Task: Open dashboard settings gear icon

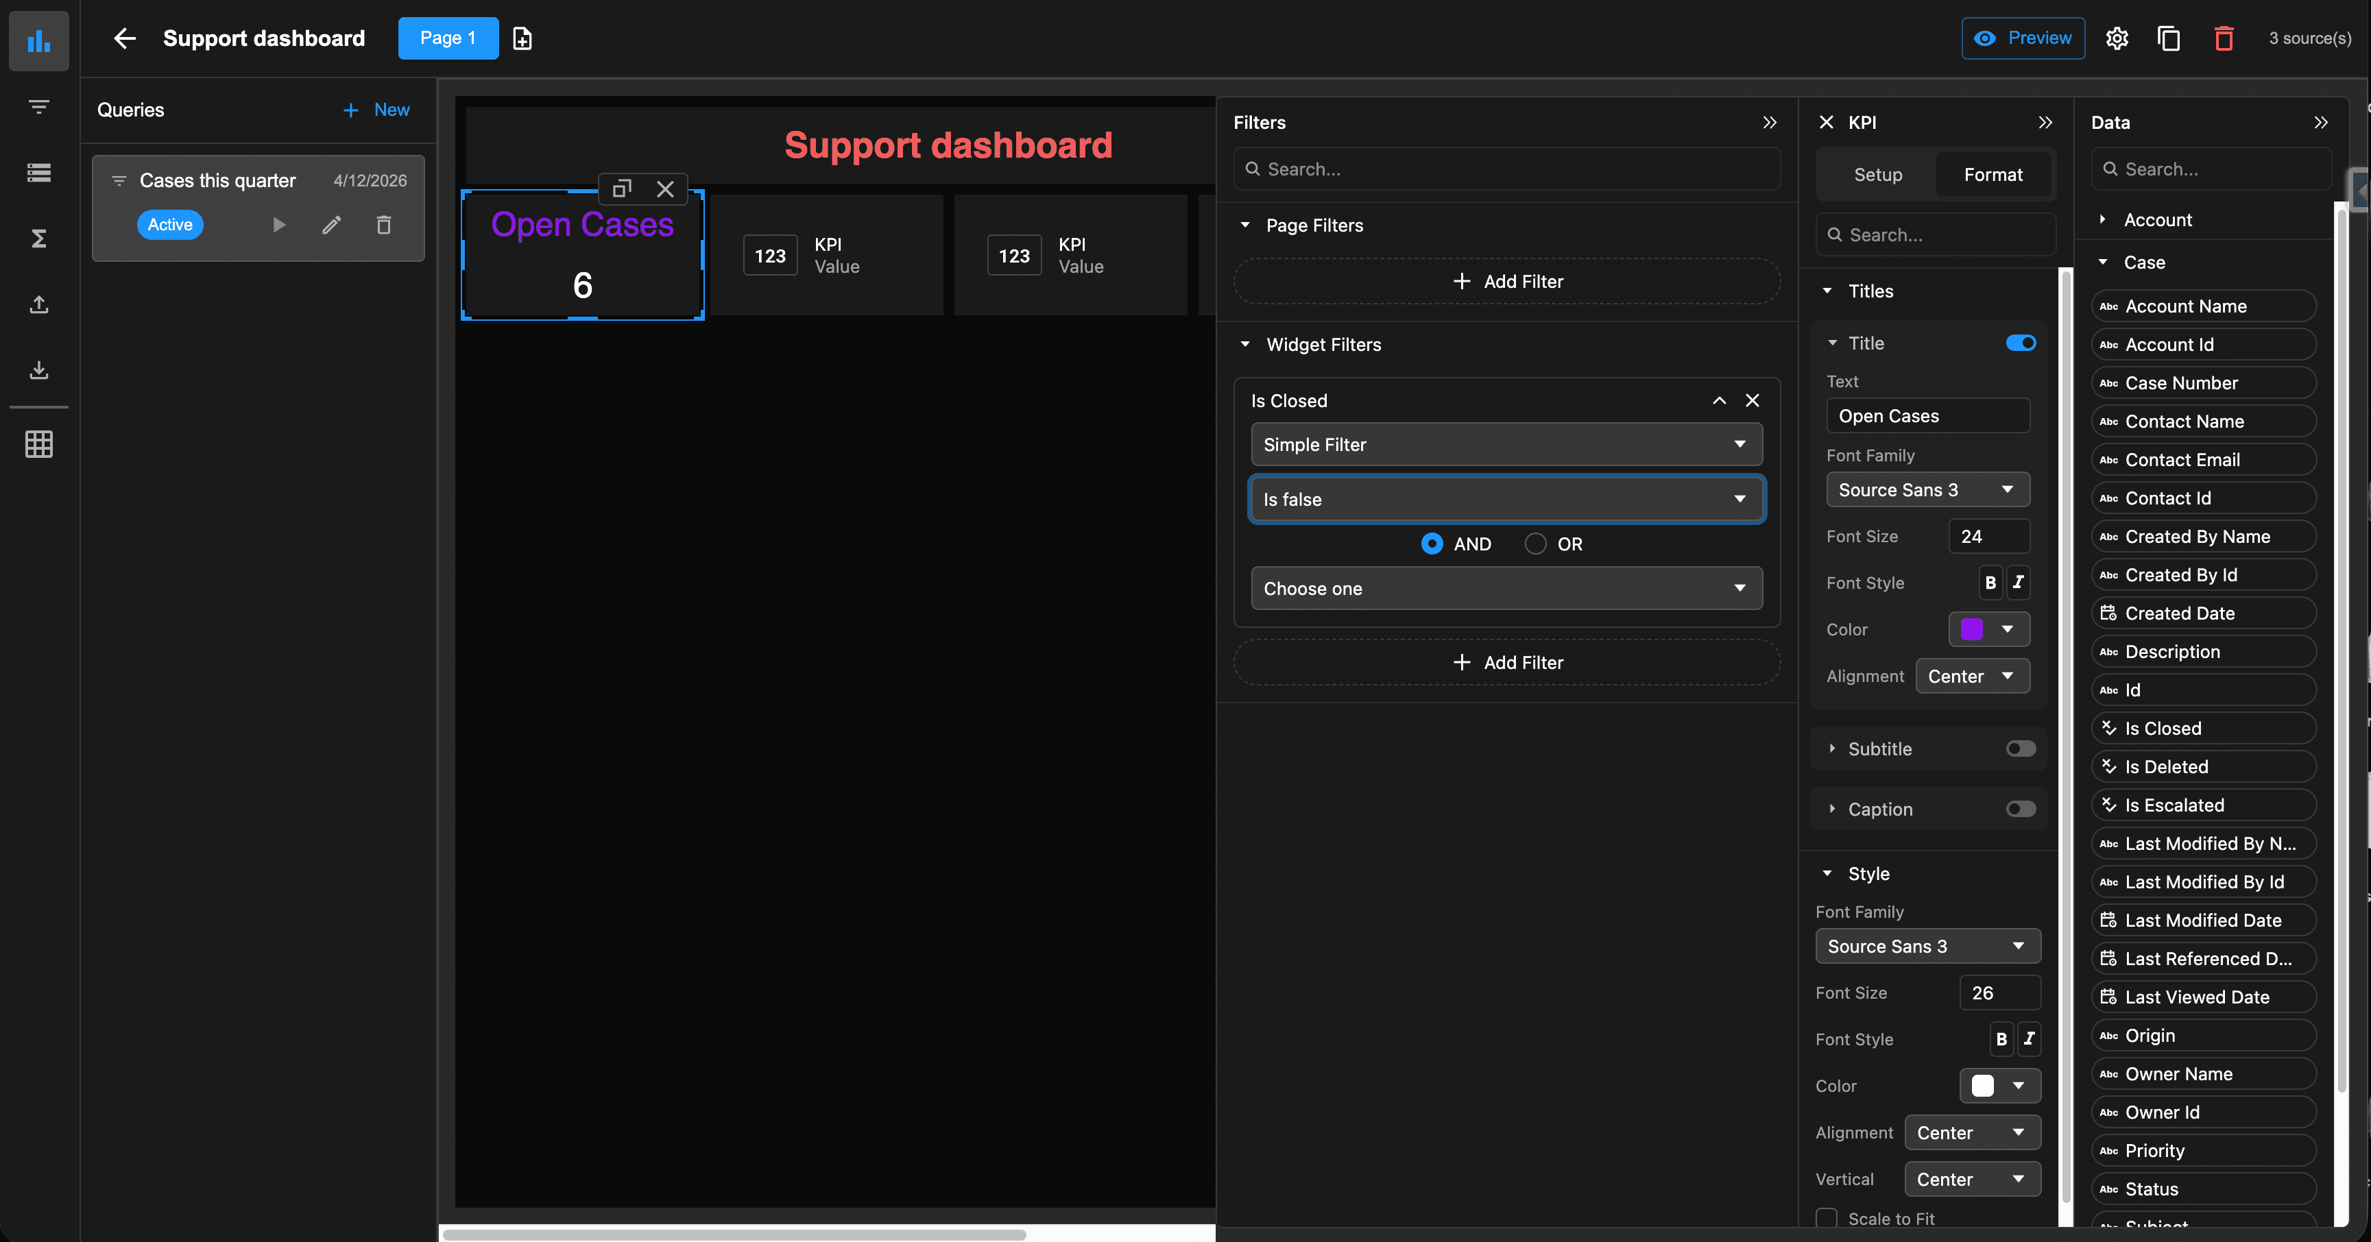Action: 2116,38
